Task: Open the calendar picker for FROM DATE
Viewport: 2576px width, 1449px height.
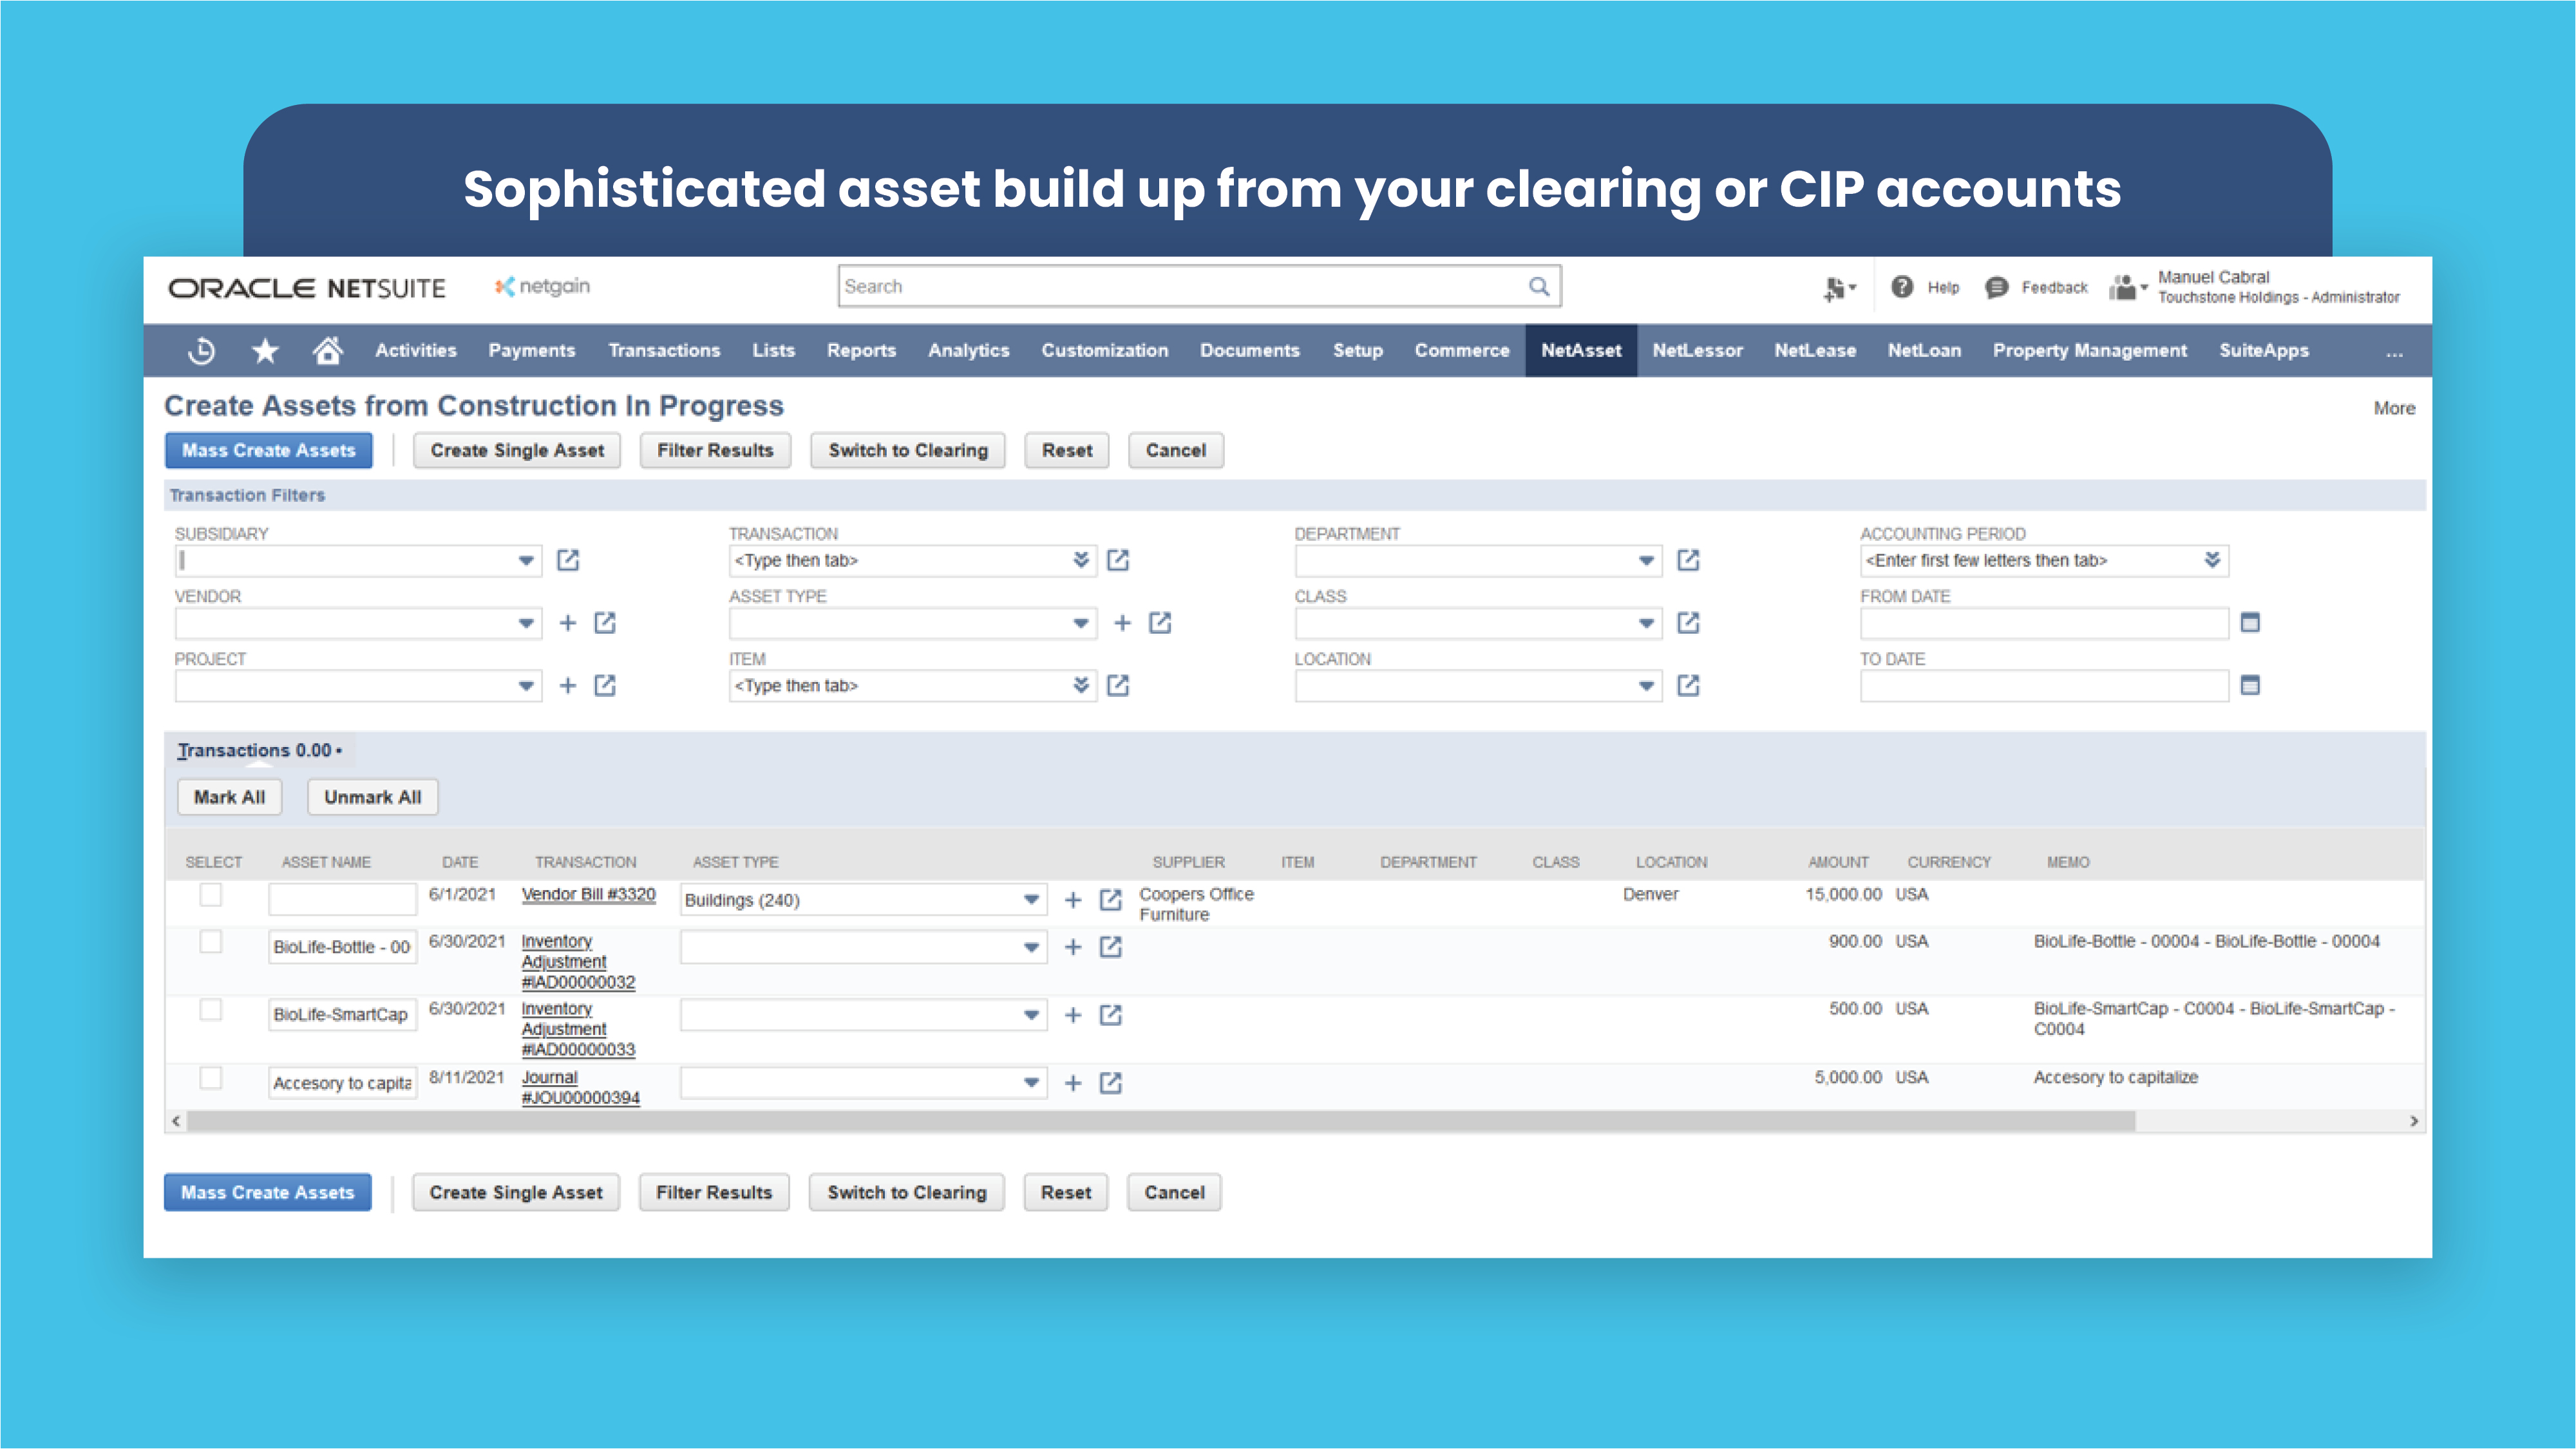Action: point(2250,622)
